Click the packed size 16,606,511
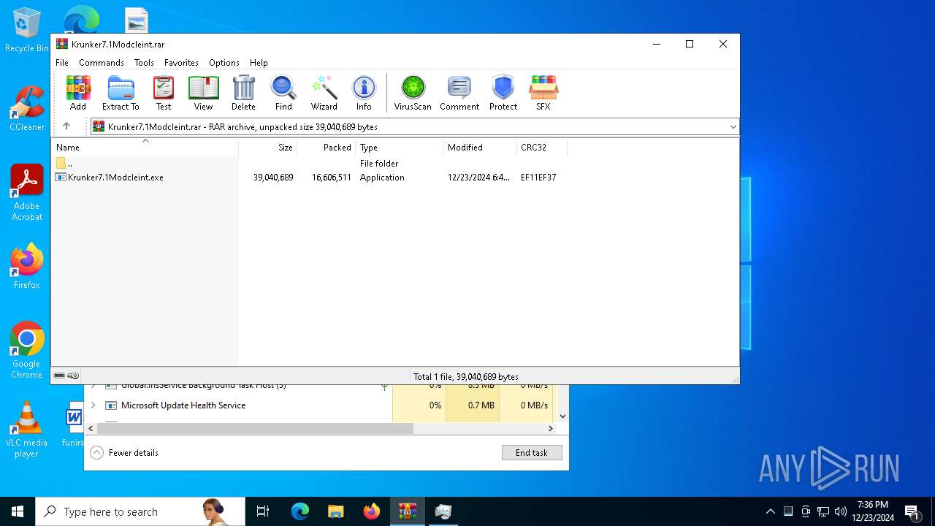The image size is (935, 526). [332, 178]
